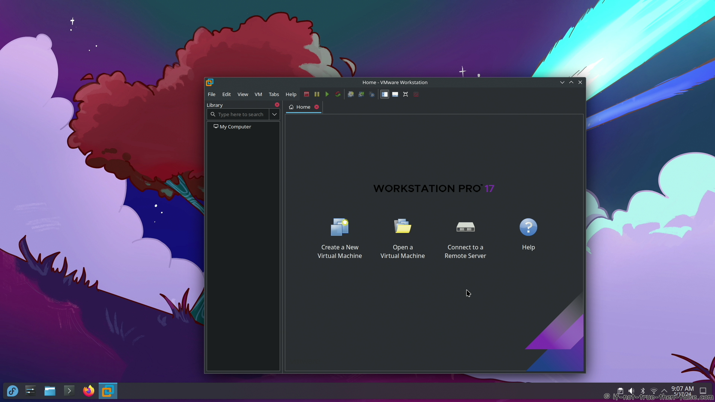Click the Take Snapshot toolbar icon
Image resolution: width=715 pixels, height=402 pixels.
coord(351,94)
